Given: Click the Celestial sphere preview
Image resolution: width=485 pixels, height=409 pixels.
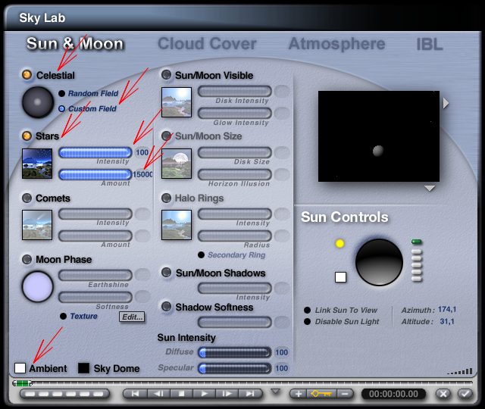Looking at the screenshot, I should (x=38, y=102).
